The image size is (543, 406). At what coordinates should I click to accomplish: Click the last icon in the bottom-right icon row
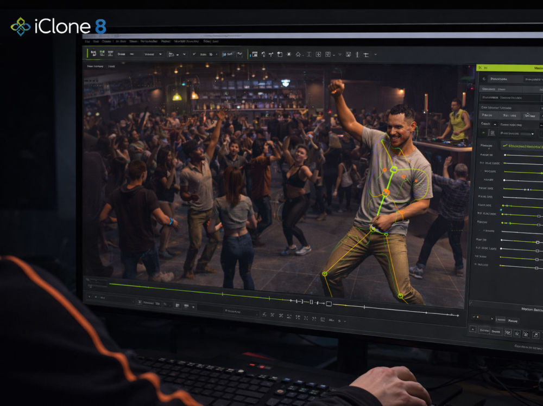tap(536, 335)
